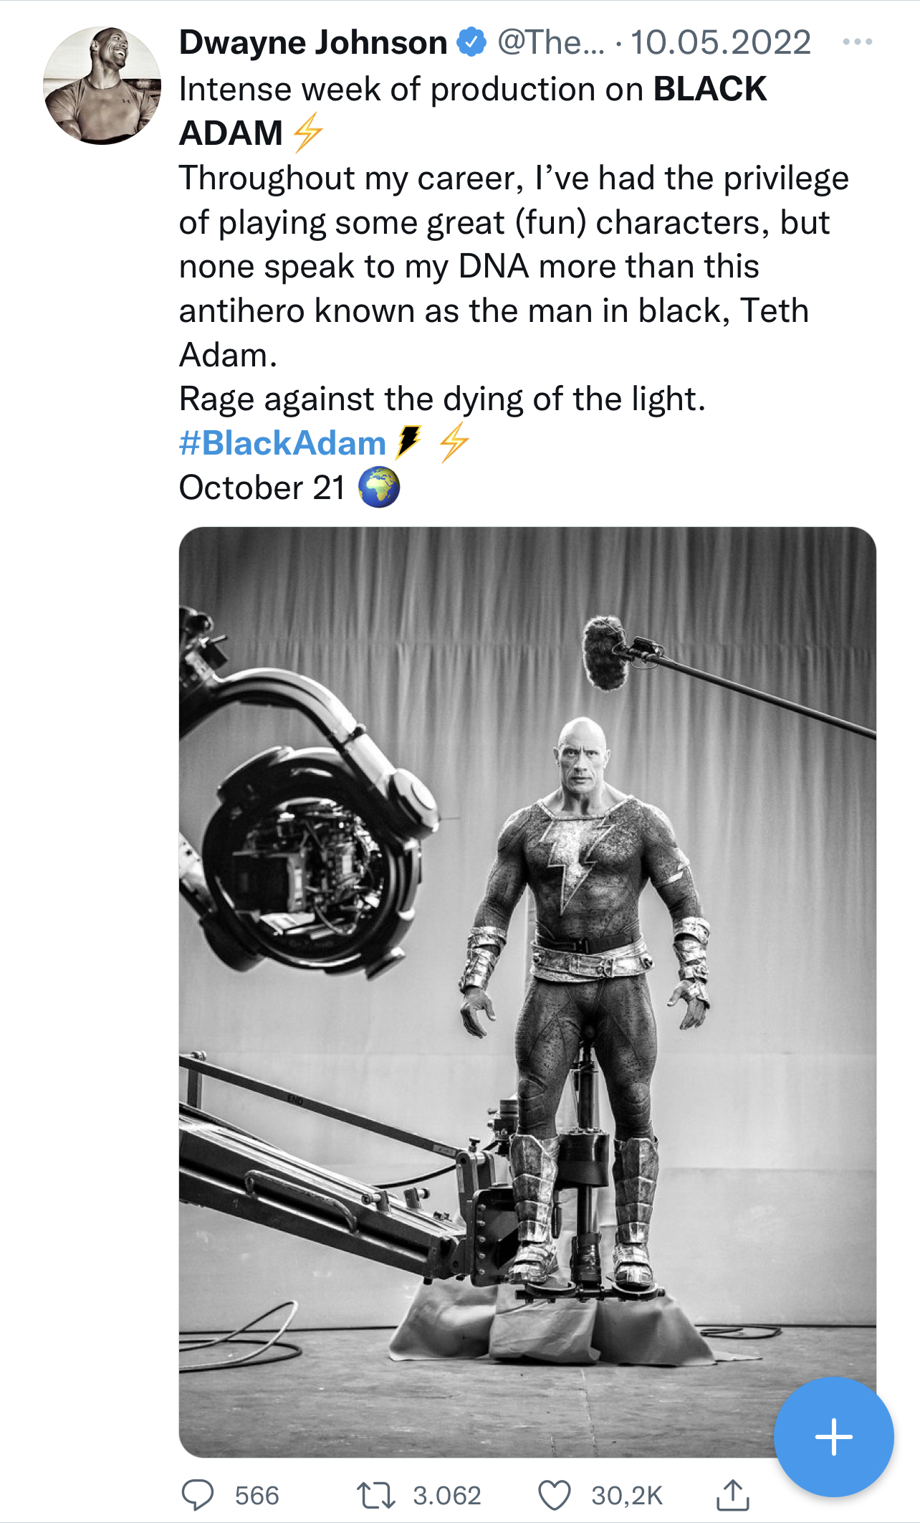This screenshot has height=1523, width=920.
Task: Click the globe emoji after October 21
Action: tap(378, 488)
